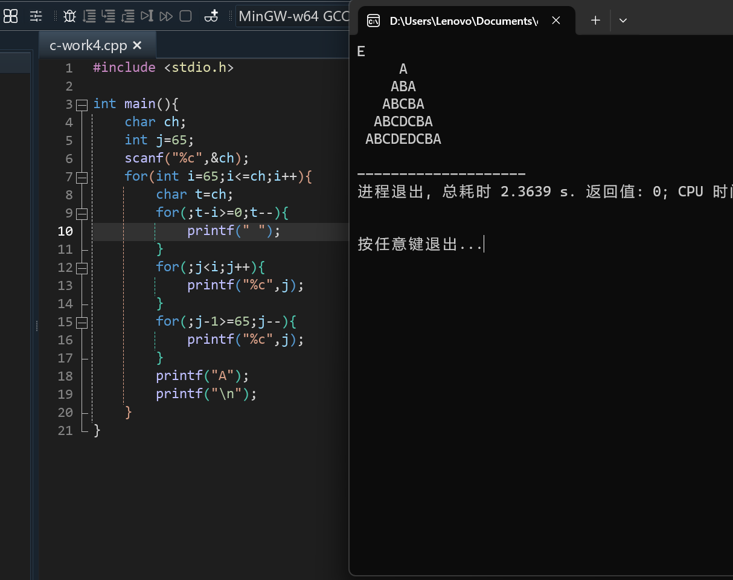Select the Step Into debug icon
The image size is (733, 580).
[x=109, y=16]
